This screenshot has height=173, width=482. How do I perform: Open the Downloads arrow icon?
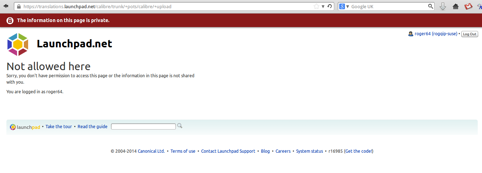(443, 6)
